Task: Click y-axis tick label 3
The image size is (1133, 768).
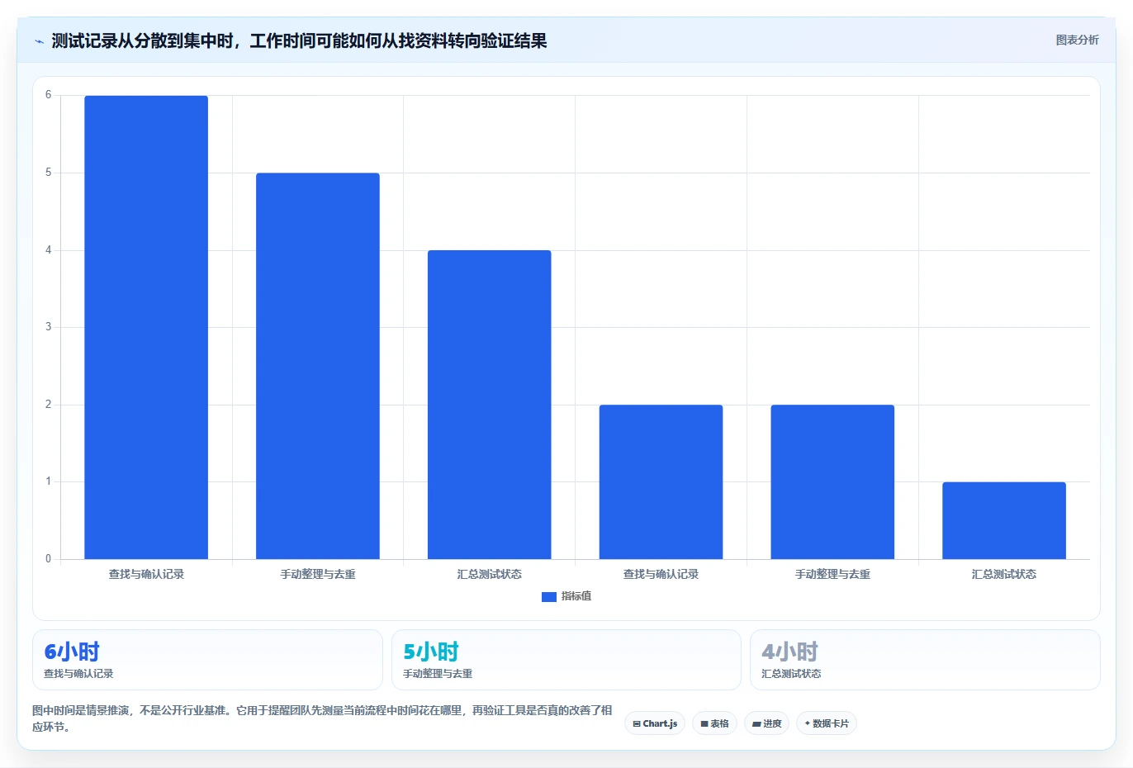Action: pyautogui.click(x=48, y=327)
